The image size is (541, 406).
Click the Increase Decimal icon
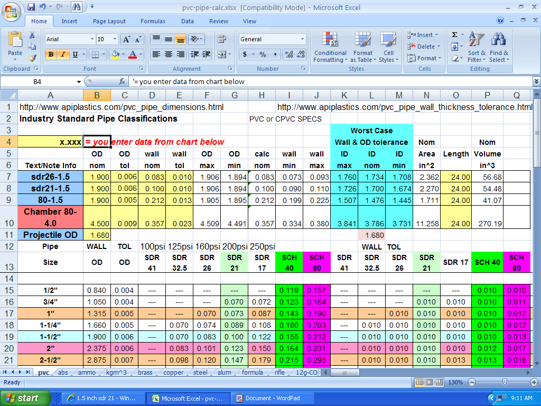point(289,54)
